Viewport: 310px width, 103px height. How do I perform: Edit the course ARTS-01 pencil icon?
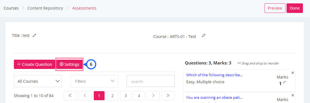tap(204, 35)
